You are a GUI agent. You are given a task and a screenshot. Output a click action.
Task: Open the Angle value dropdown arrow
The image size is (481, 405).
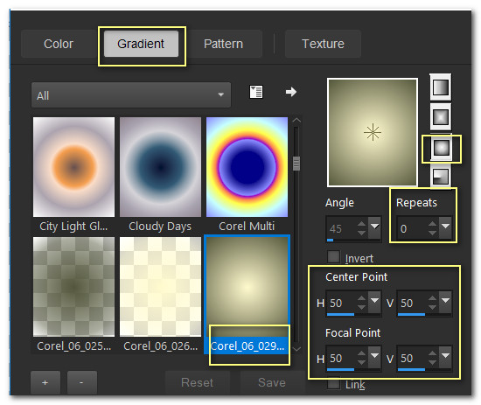point(374,227)
